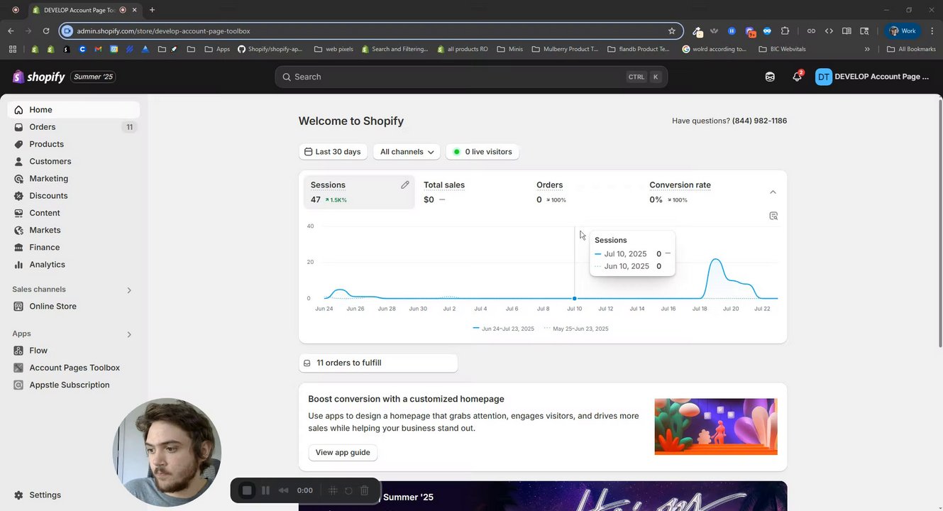943x511 pixels.
Task: Open the Gmail bookmark icon
Action: tap(98, 49)
